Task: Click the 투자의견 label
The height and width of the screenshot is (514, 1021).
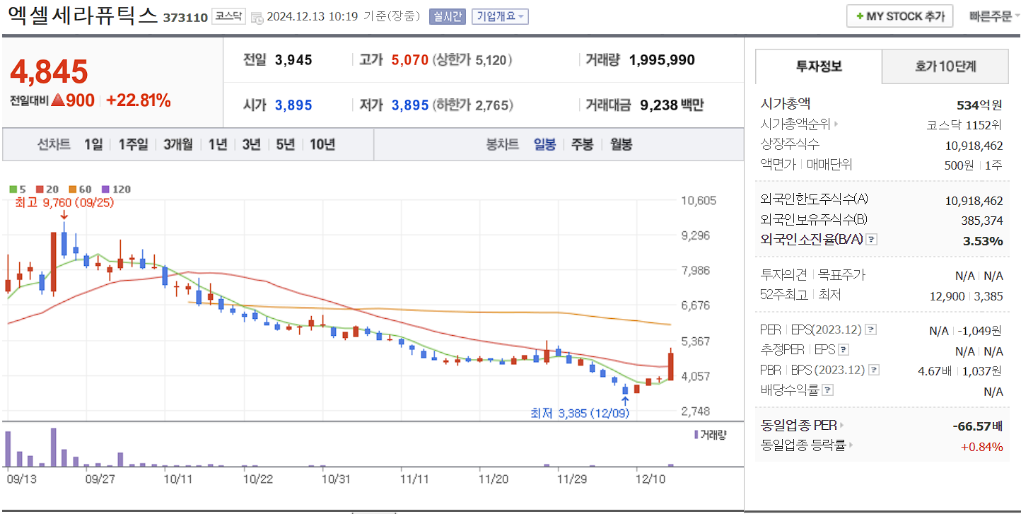Action: coord(783,275)
